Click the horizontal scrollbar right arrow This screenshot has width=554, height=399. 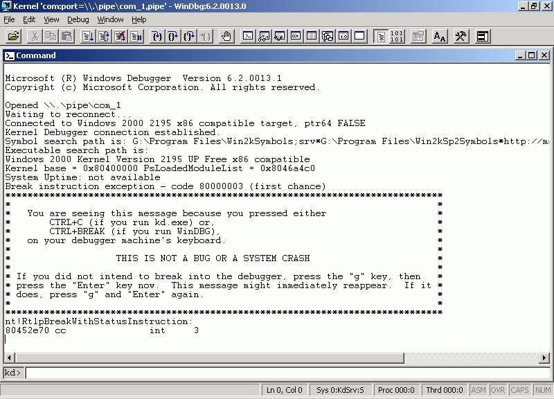544,357
